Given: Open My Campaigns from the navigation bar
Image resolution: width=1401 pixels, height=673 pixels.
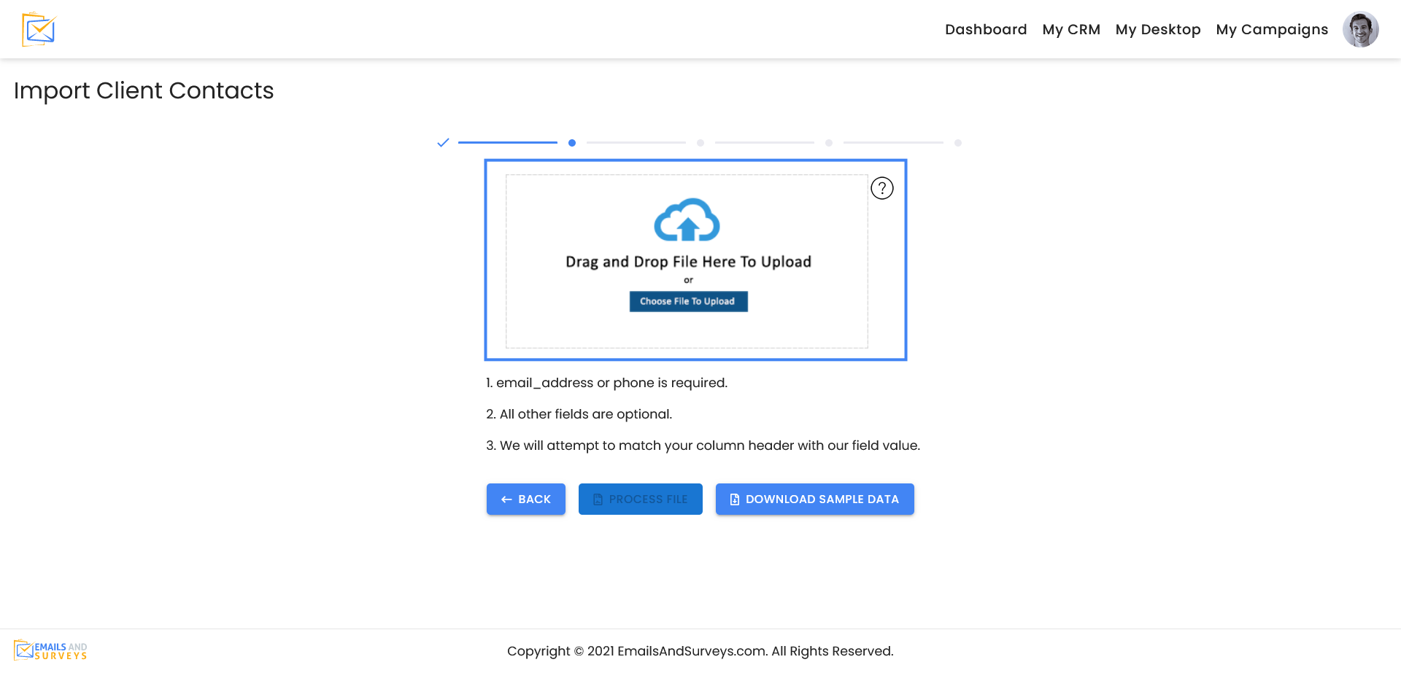Looking at the screenshot, I should (x=1272, y=29).
